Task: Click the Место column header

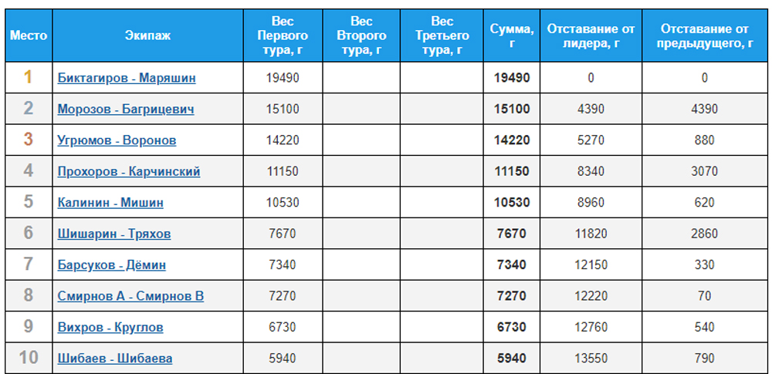Action: coord(29,35)
